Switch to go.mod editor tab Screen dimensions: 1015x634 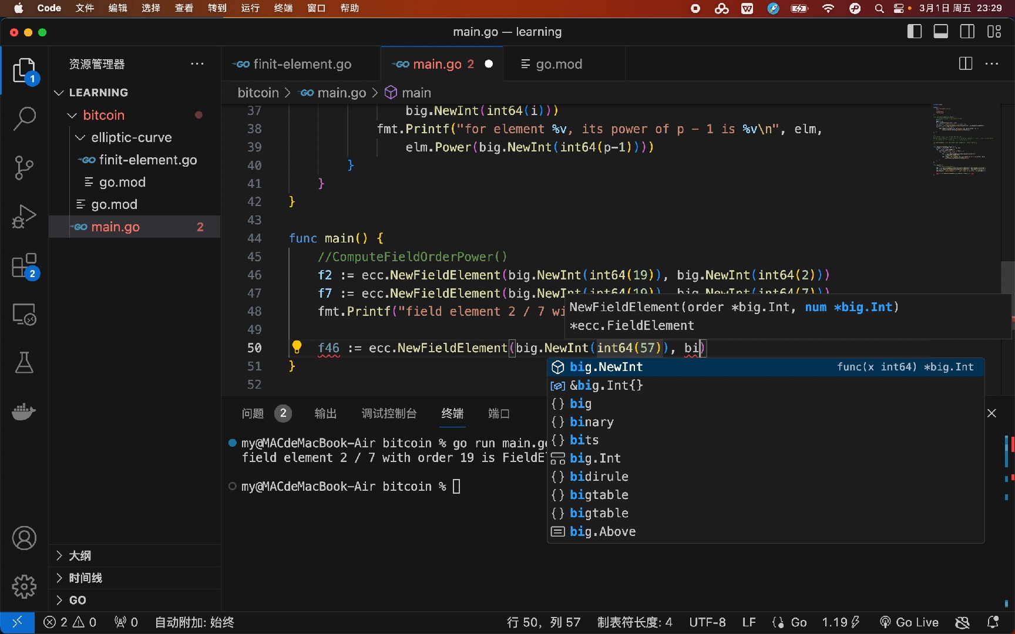click(559, 64)
